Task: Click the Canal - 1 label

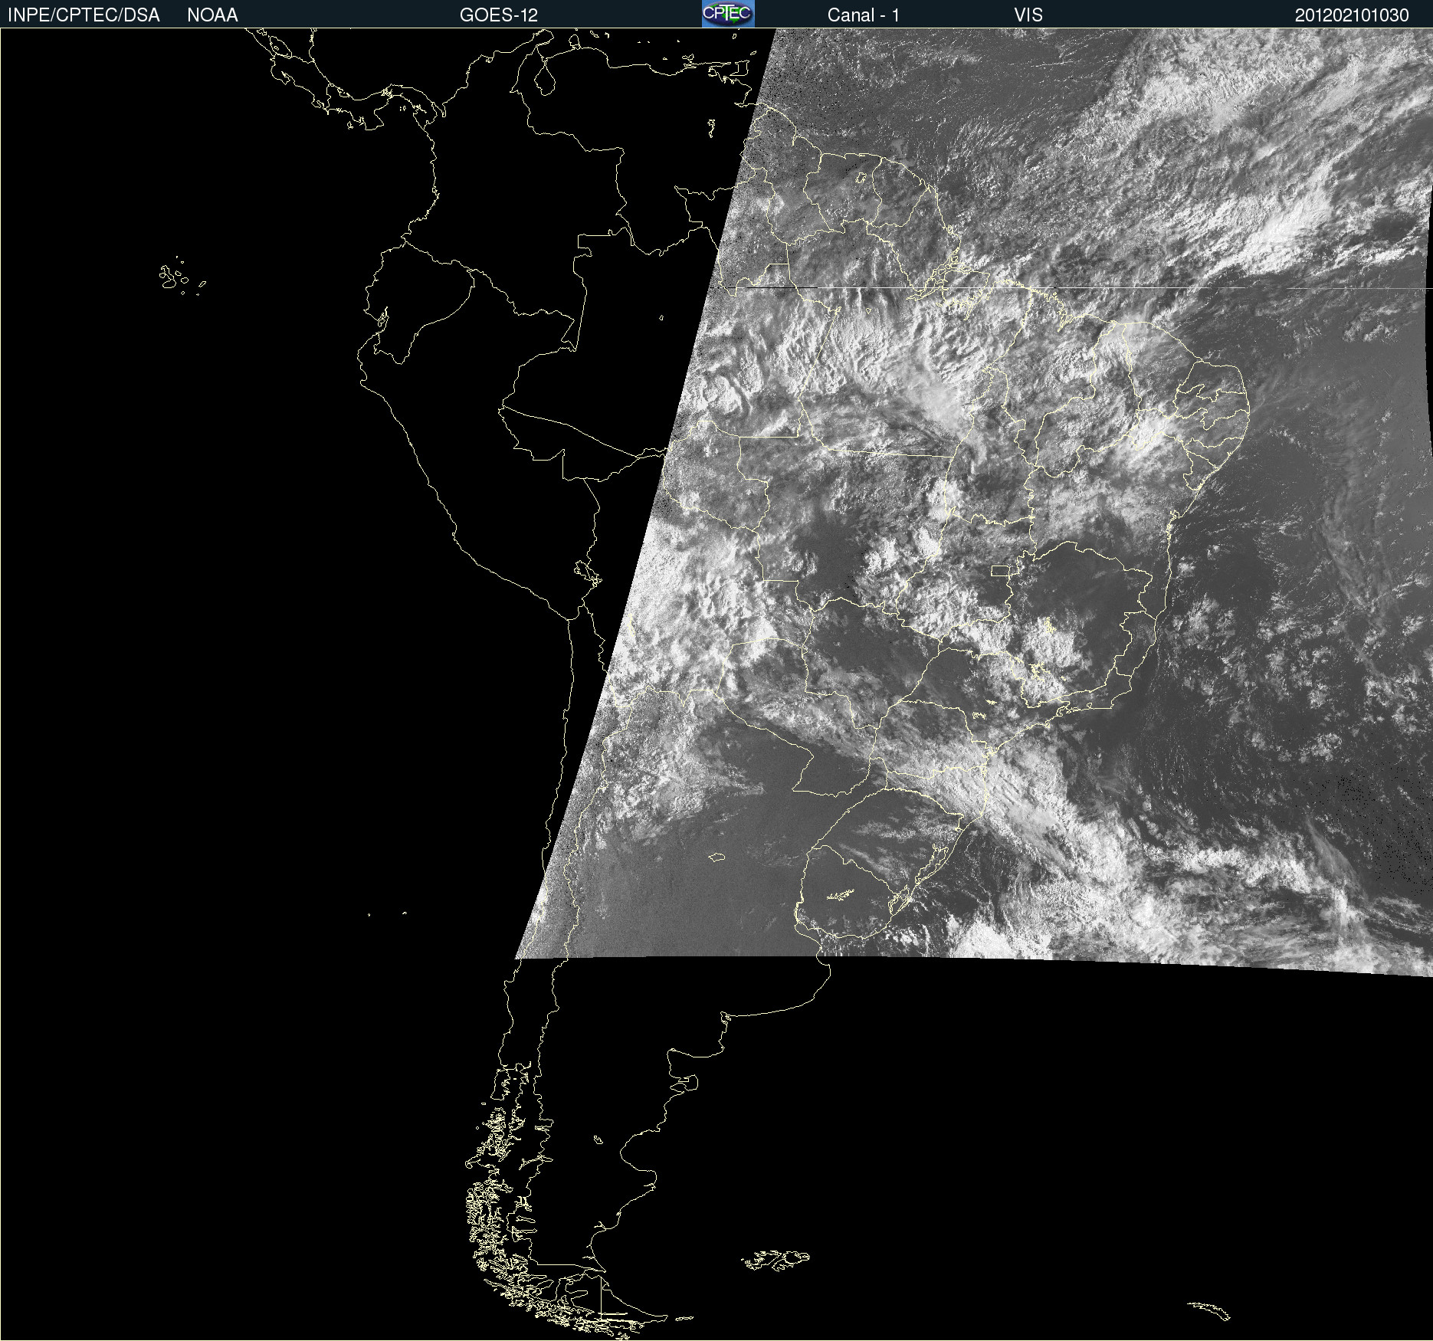Action: coord(864,15)
